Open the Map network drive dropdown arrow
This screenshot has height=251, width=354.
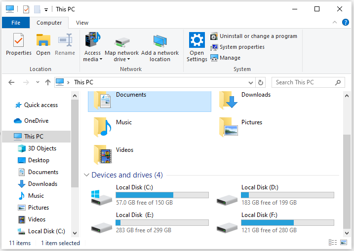tap(128, 59)
